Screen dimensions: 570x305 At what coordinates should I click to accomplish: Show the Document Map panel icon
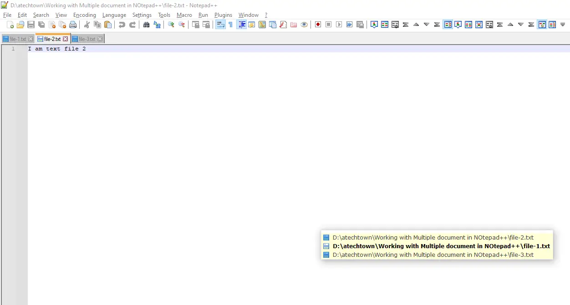tap(262, 25)
